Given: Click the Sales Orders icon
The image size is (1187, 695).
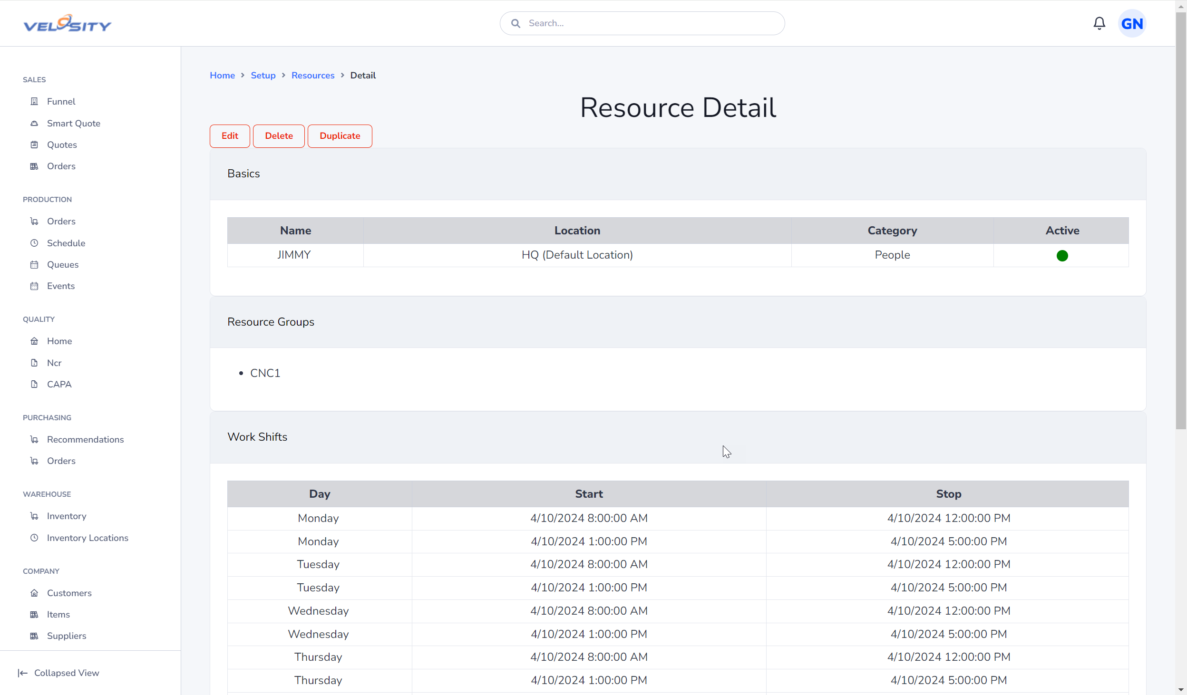Looking at the screenshot, I should 34,166.
